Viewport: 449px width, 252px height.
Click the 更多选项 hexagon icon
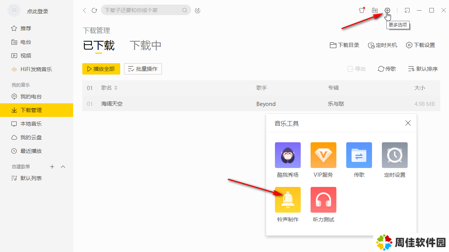tap(387, 11)
